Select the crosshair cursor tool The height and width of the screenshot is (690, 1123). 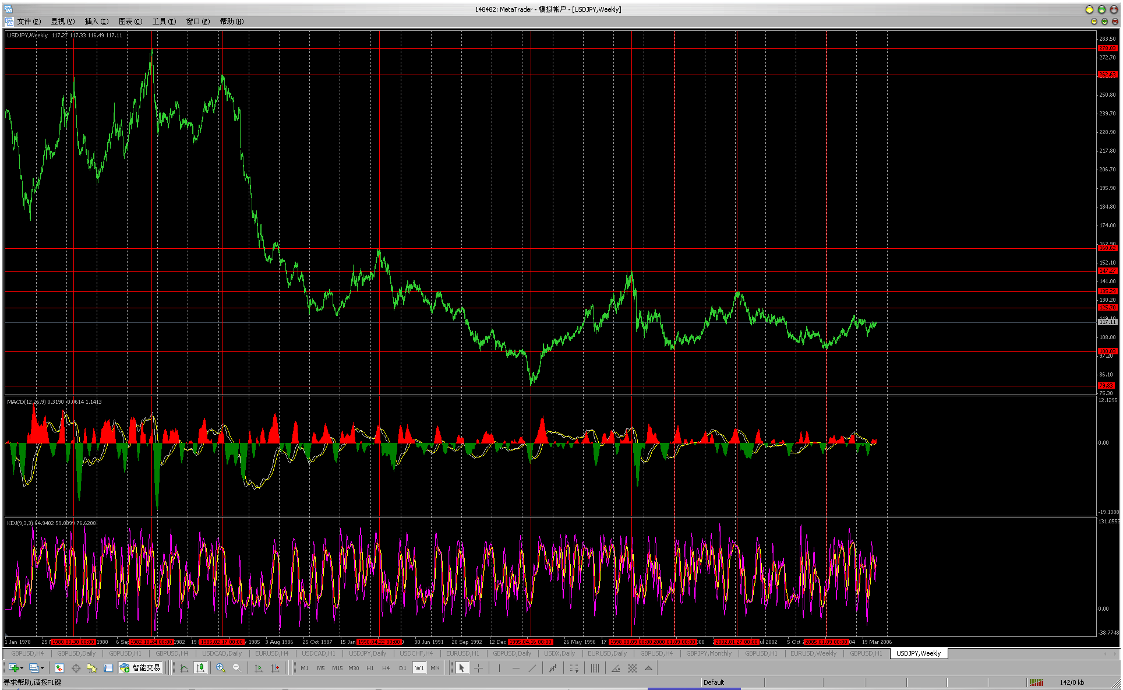pos(478,668)
